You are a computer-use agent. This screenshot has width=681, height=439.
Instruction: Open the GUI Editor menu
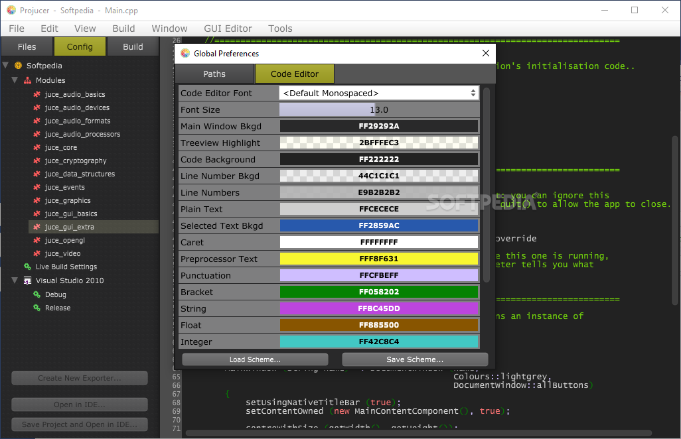point(228,29)
